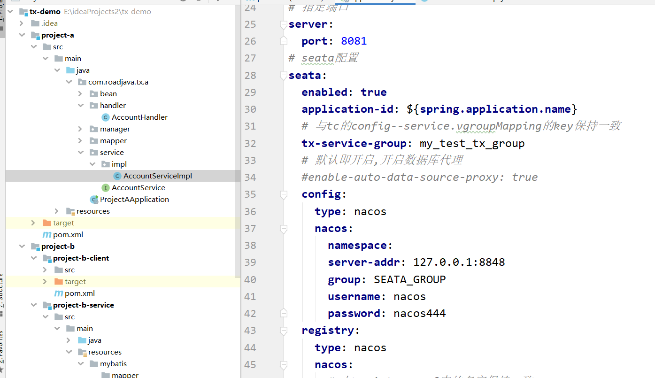
Task: Click the orange target folder icon in project-a
Action: pos(46,223)
